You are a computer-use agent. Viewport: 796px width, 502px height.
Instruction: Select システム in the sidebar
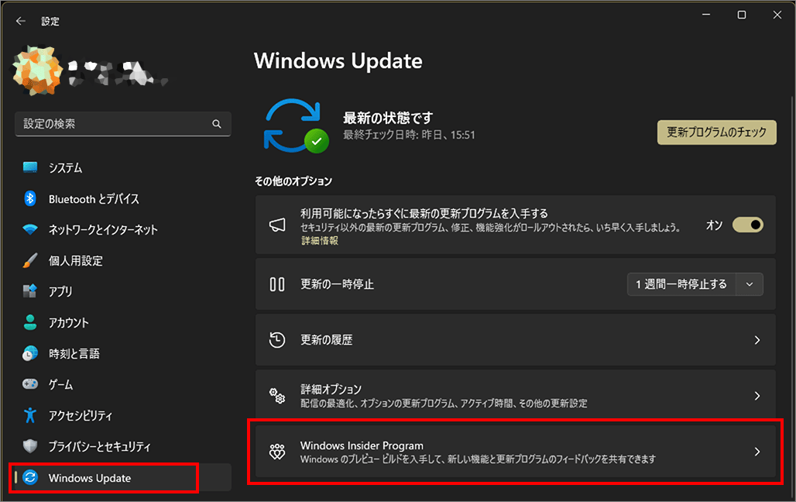click(x=123, y=167)
